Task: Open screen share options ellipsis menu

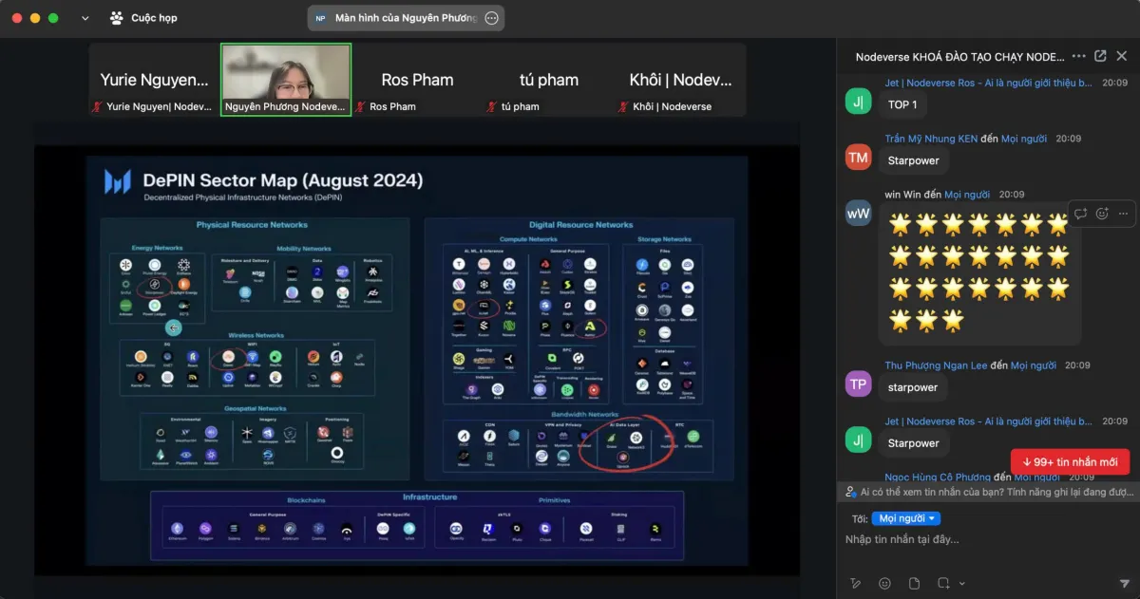Action: coord(491,18)
